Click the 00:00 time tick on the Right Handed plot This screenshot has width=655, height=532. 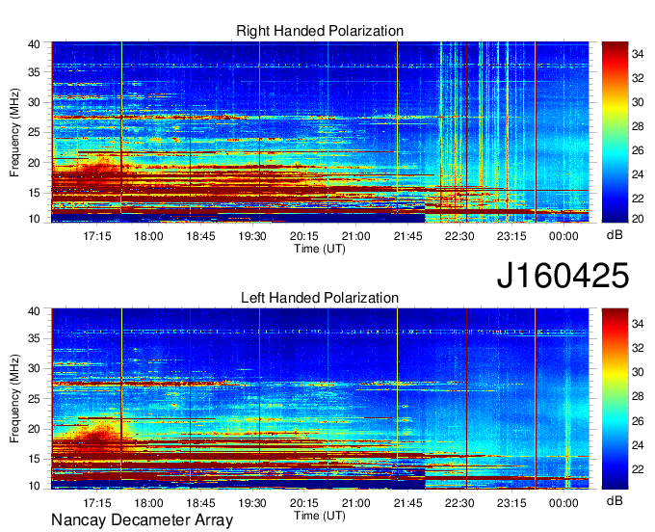click(563, 236)
